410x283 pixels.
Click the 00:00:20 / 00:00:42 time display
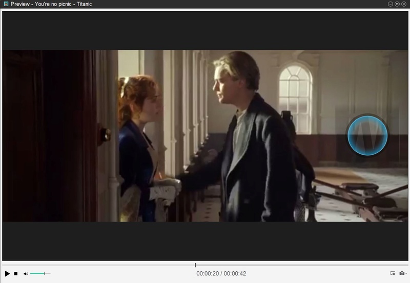[x=221, y=274]
